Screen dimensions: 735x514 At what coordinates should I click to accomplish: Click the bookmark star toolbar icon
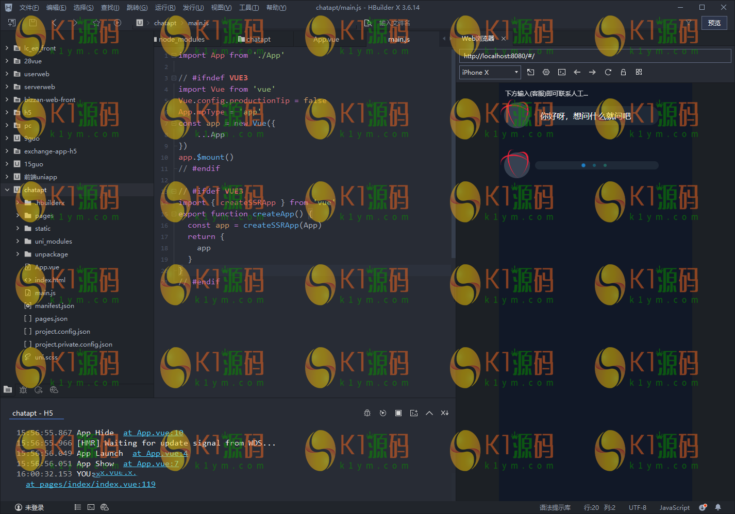[96, 23]
